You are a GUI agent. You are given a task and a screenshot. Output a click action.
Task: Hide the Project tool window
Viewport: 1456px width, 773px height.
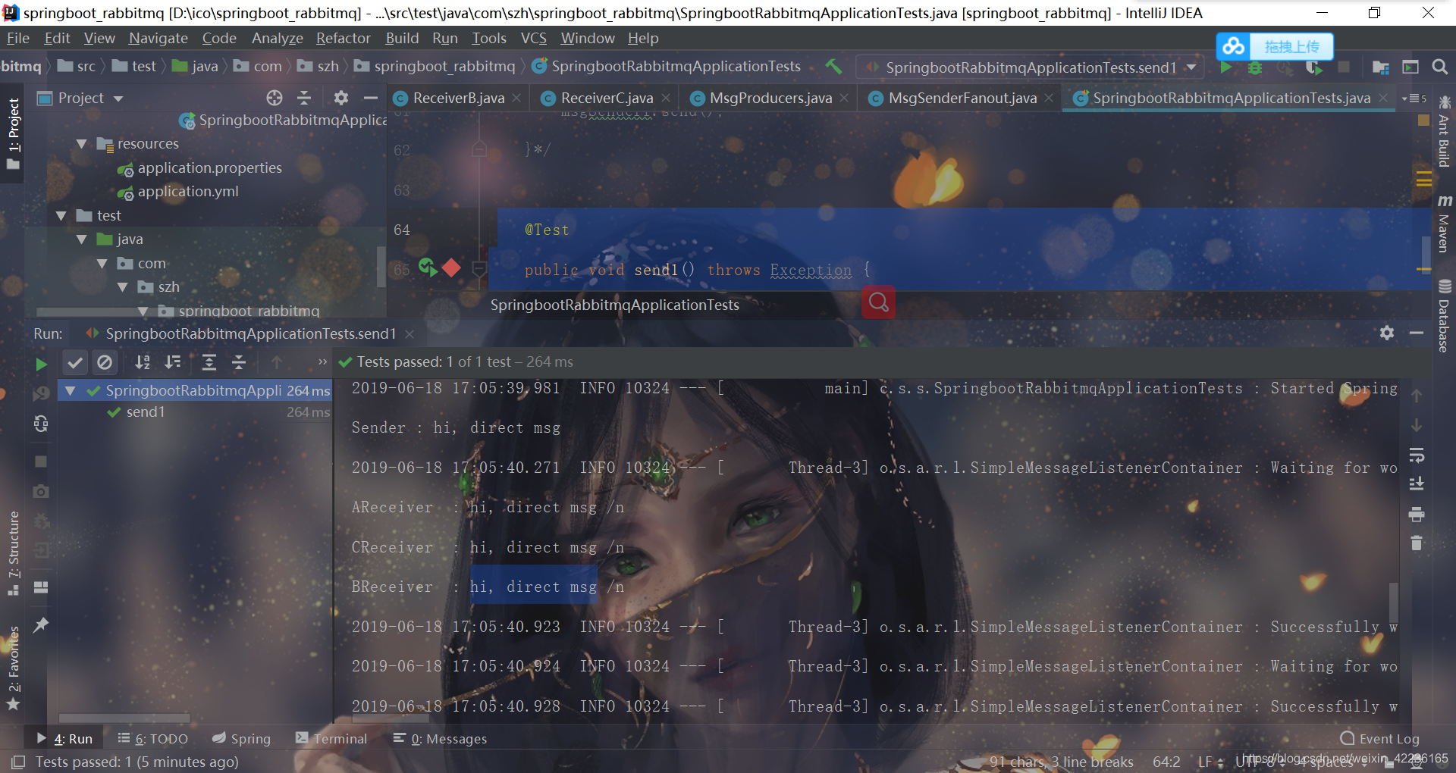370,98
